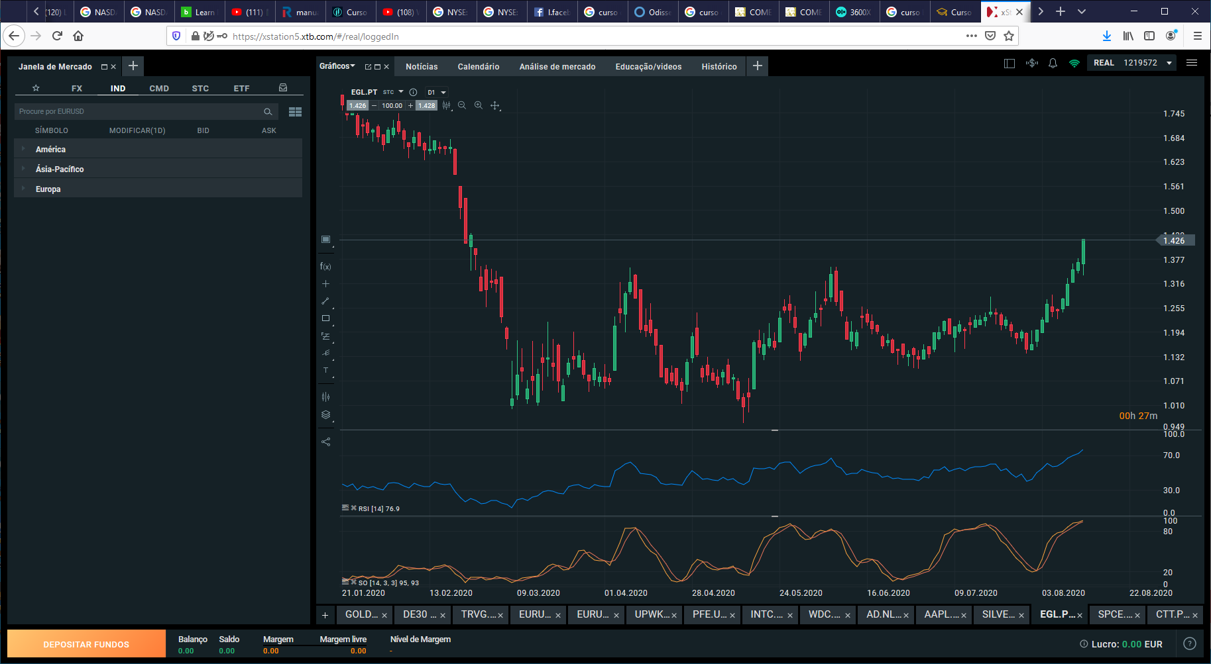This screenshot has width=1211, height=664.
Task: Click the chart zoom in magnifier
Action: pos(479,105)
